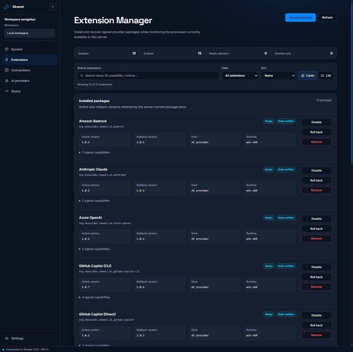Roll back Amazon Bedrock

point(316,132)
